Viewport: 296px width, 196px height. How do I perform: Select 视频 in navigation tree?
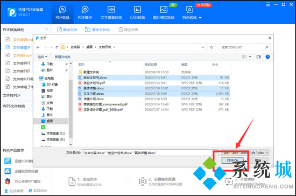click(47, 90)
